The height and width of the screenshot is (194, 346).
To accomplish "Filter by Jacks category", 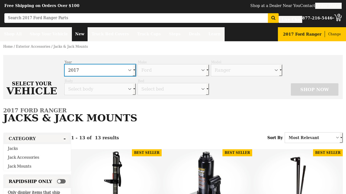I will pos(13,148).
